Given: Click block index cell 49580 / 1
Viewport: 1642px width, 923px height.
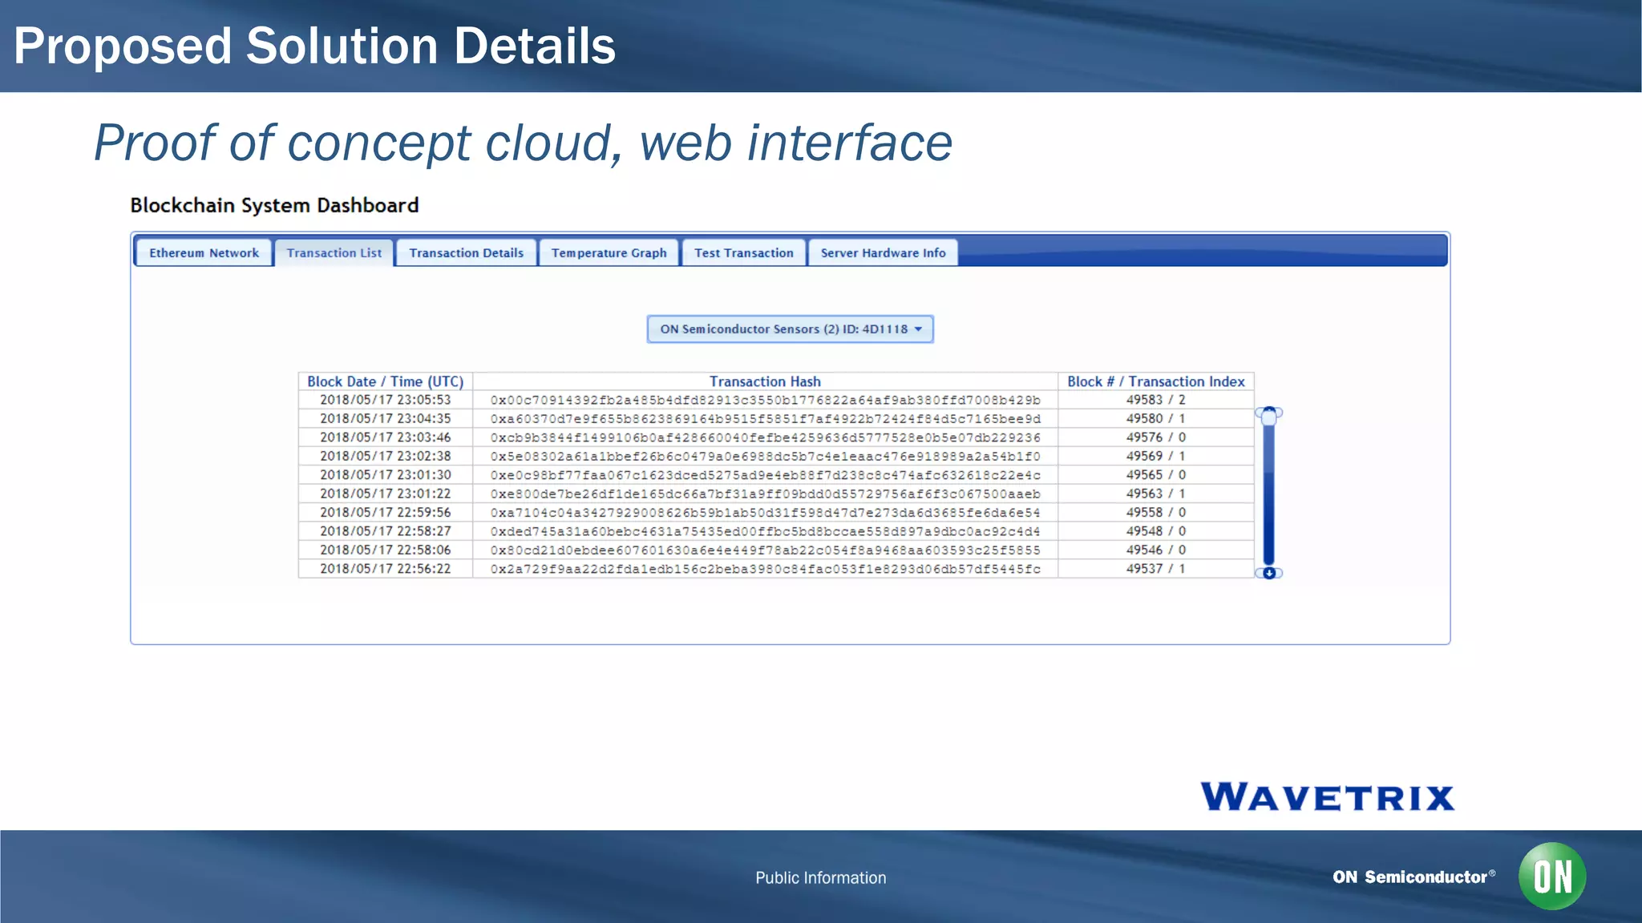Looking at the screenshot, I should [1156, 418].
